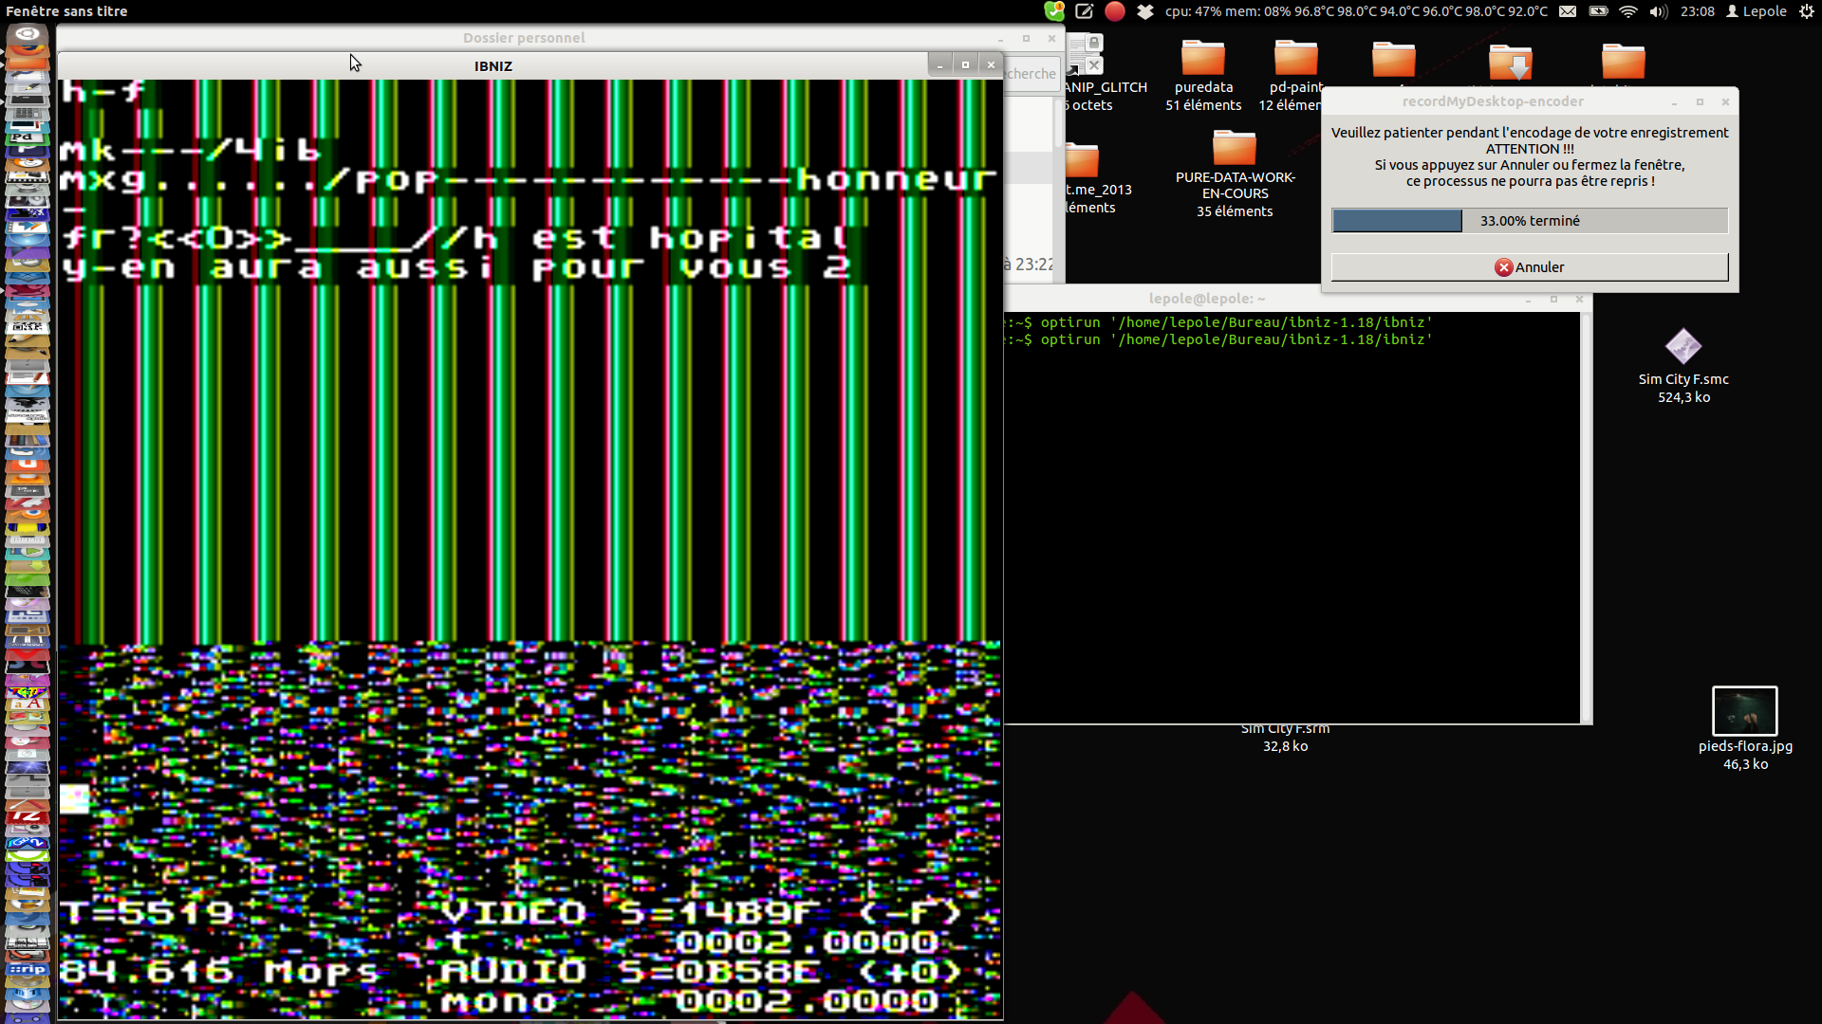Click the battery status indicator
Image resolution: width=1822 pixels, height=1024 pixels.
coord(1598,11)
